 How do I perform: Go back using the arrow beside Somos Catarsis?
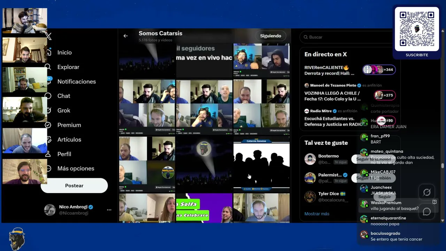[x=125, y=36]
